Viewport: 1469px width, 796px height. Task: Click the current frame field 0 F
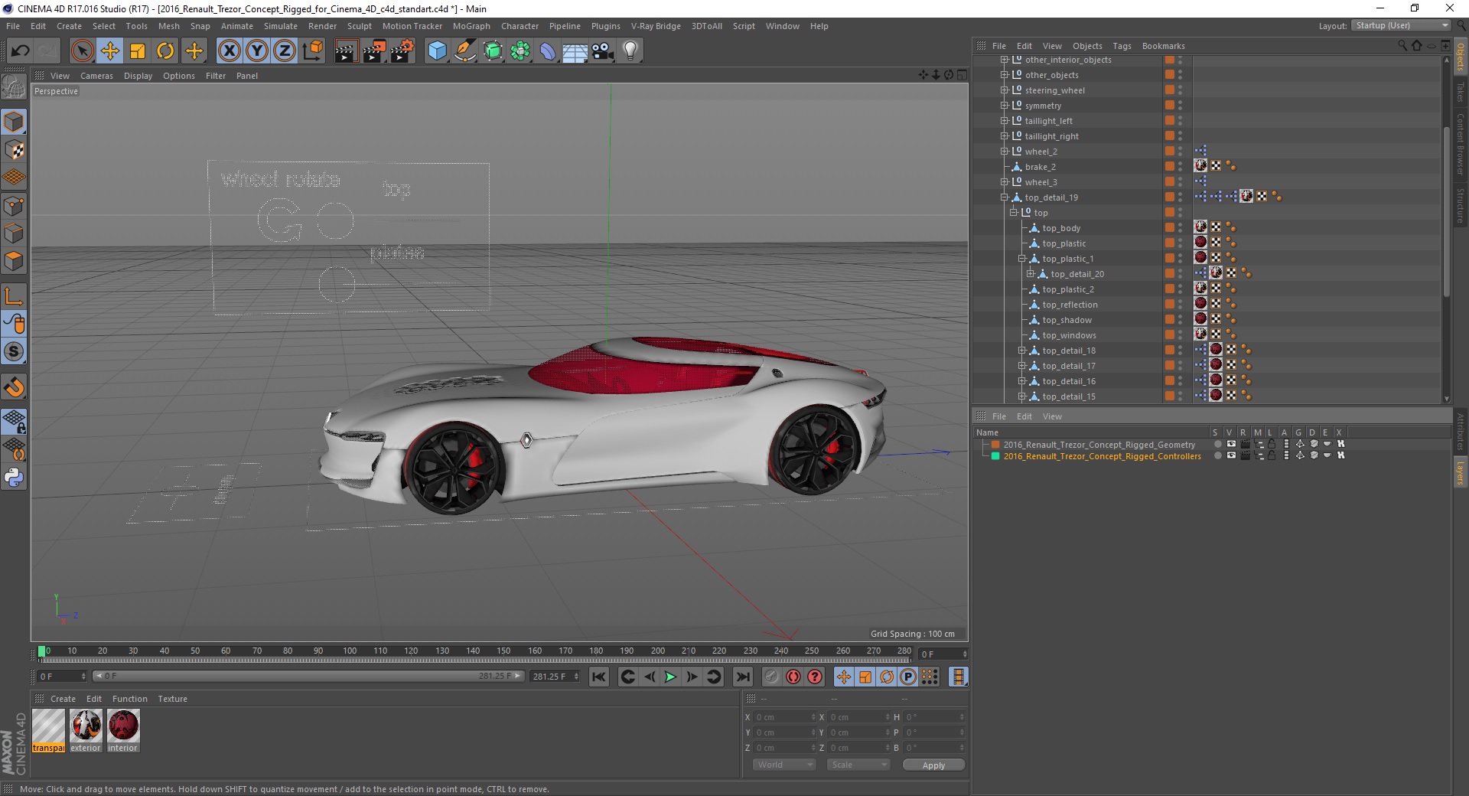click(63, 677)
